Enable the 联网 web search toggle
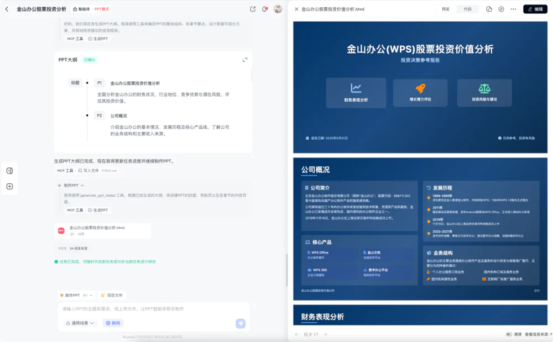This screenshot has height=342, width=553. [x=113, y=323]
